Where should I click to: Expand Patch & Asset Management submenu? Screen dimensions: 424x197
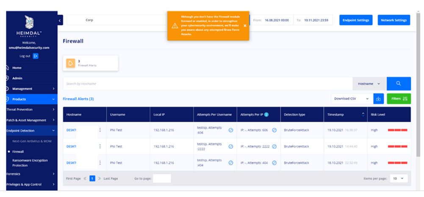pos(32,120)
